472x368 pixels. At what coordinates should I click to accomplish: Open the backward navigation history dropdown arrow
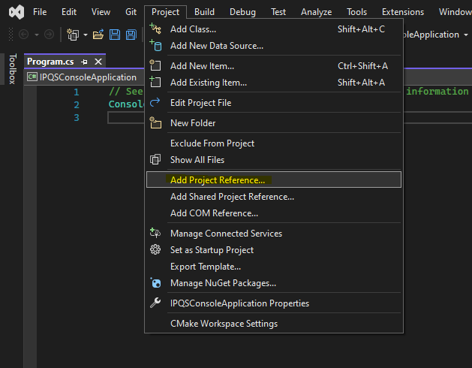click(x=37, y=35)
